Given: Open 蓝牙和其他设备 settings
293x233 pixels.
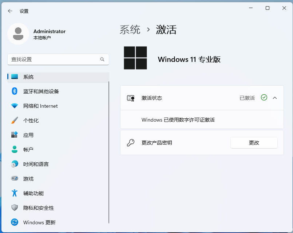Looking at the screenshot, I should pyautogui.click(x=58, y=91).
